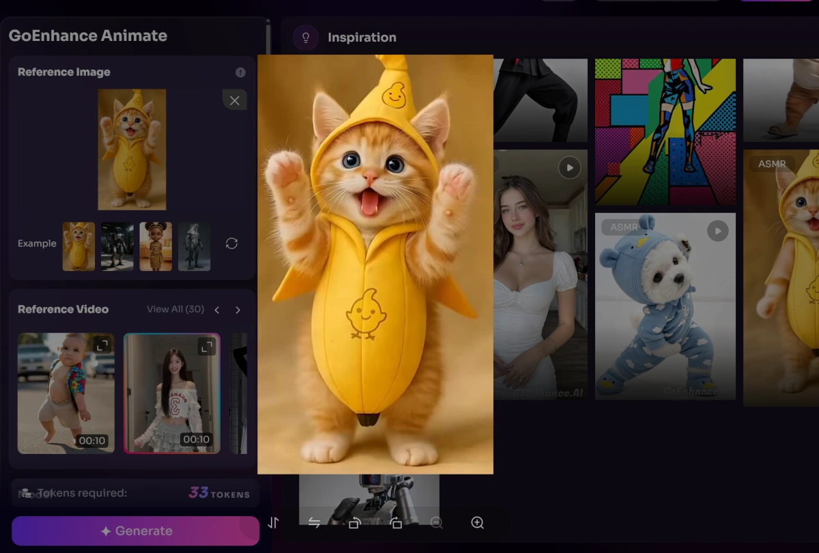
Task: Click the Inspiration lightbulb icon
Action: point(306,38)
